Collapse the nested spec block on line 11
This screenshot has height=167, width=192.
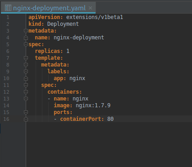tap(26, 85)
